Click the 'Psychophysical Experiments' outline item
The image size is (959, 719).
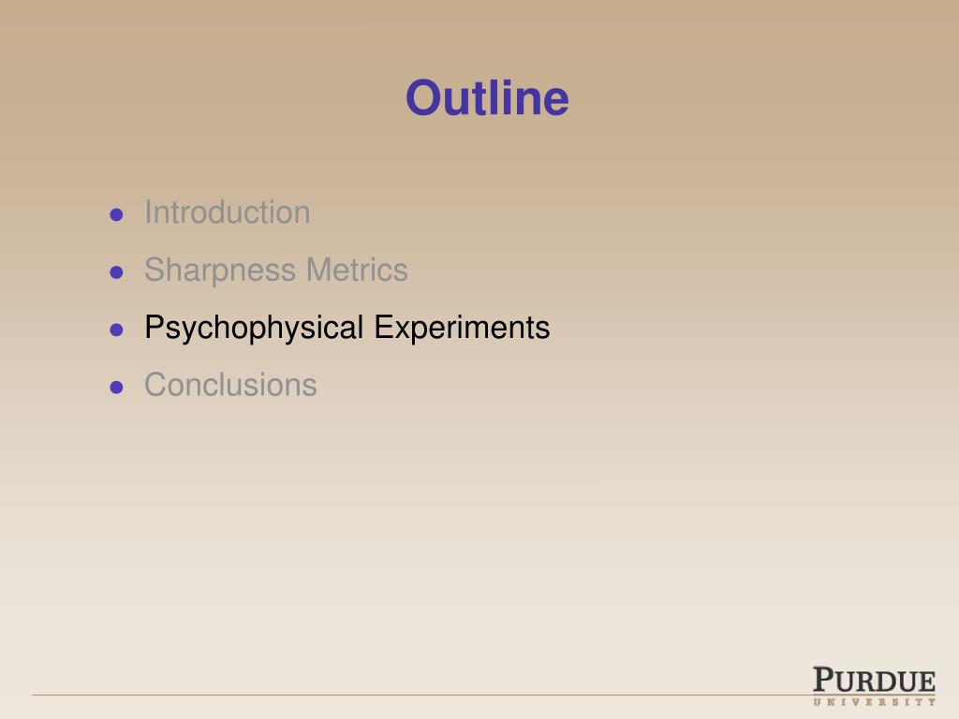(x=347, y=328)
